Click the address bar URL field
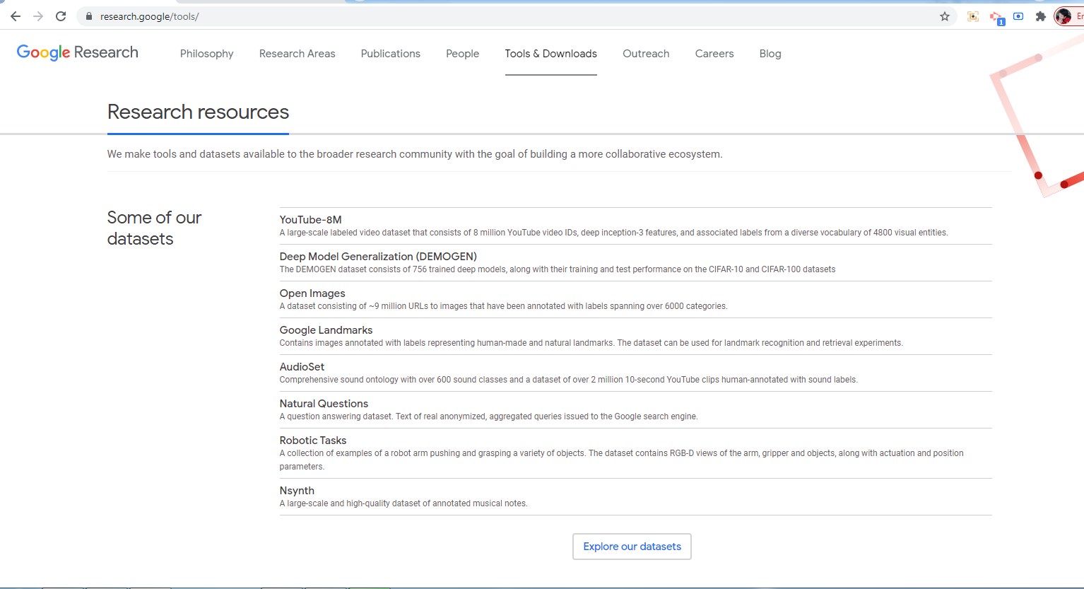The height and width of the screenshot is (589, 1084). point(516,16)
